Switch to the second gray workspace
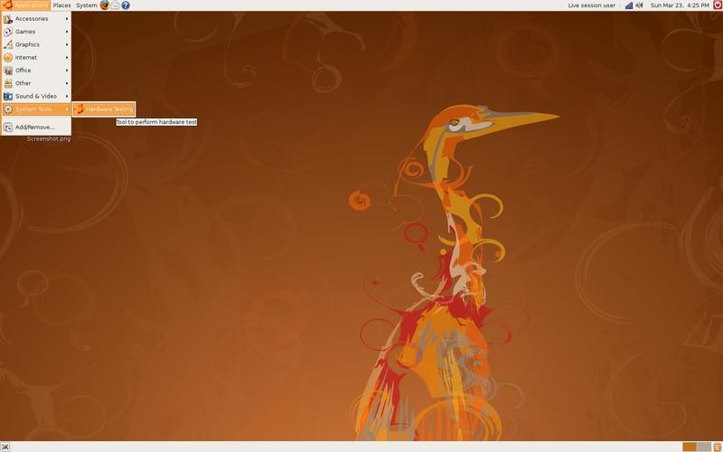The width and height of the screenshot is (723, 452). tap(704, 447)
